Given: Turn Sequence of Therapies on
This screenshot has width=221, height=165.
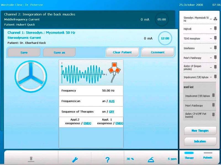Looking at the screenshot, I should (x=104, y=112).
